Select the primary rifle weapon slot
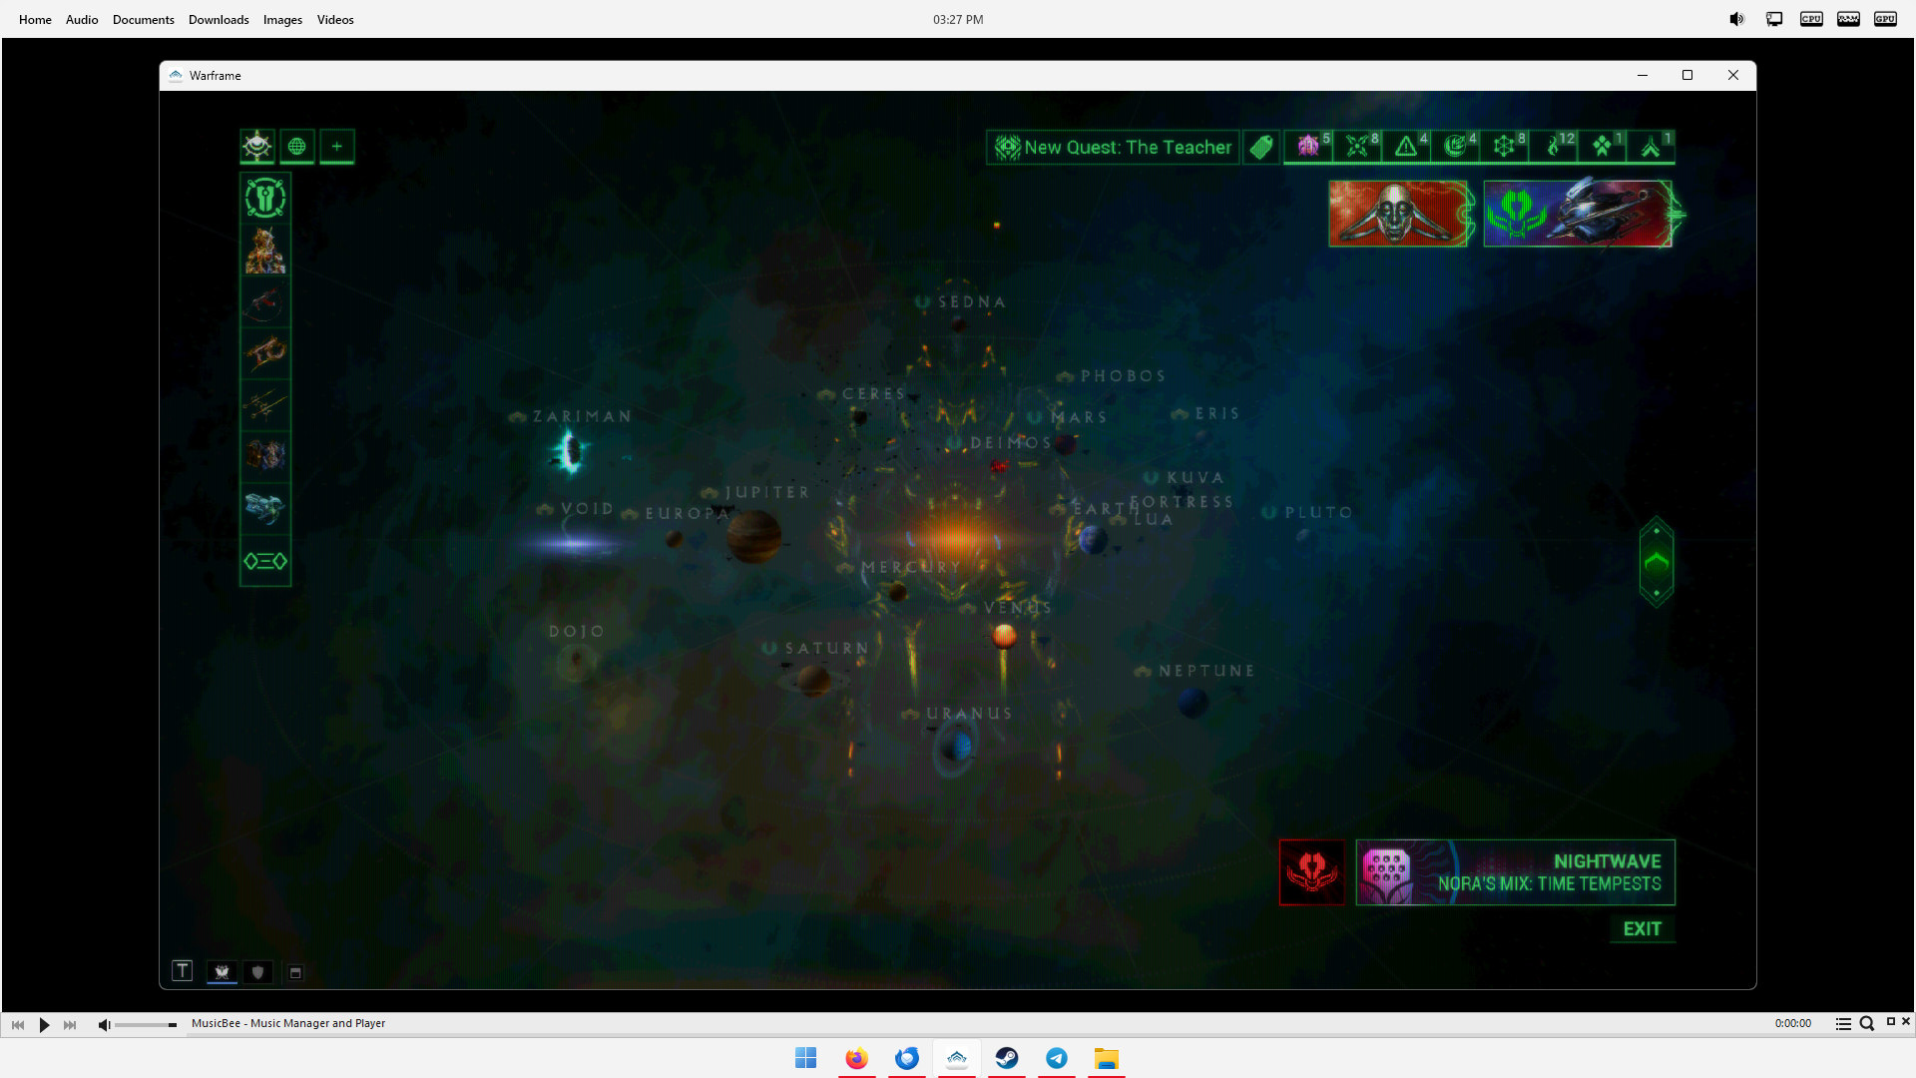This screenshot has height=1078, width=1916. tap(265, 302)
